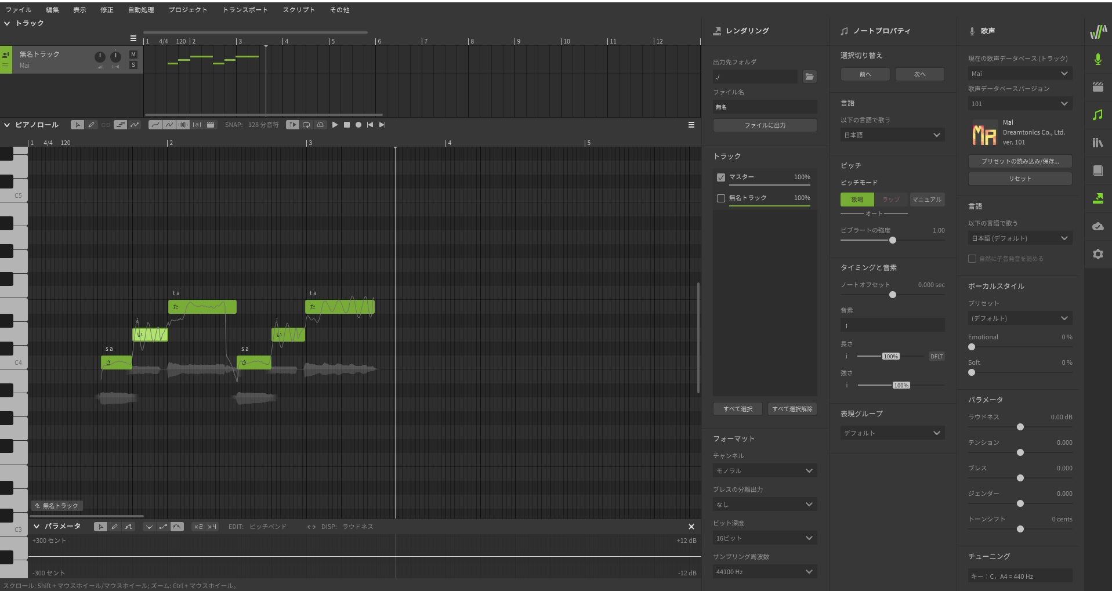The width and height of the screenshot is (1112, 591).
Task: Start playback with the play button
Action: [335, 125]
